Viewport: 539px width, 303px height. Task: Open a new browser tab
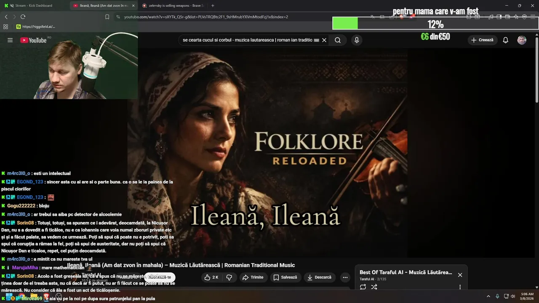coord(213,5)
